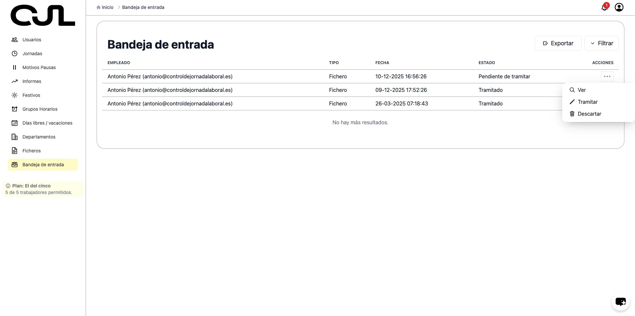Select Ver from the actions menu
The image size is (635, 316).
coord(581,90)
